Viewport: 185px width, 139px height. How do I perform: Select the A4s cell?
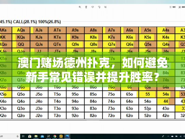(x=166, y=30)
